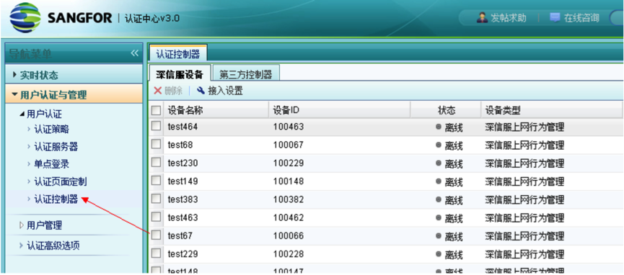Viewport: 624px width, 275px height.
Task: Check the test383 row checkbox
Action: click(x=156, y=199)
